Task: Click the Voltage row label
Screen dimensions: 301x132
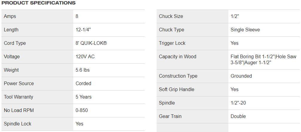Action: 12,57
